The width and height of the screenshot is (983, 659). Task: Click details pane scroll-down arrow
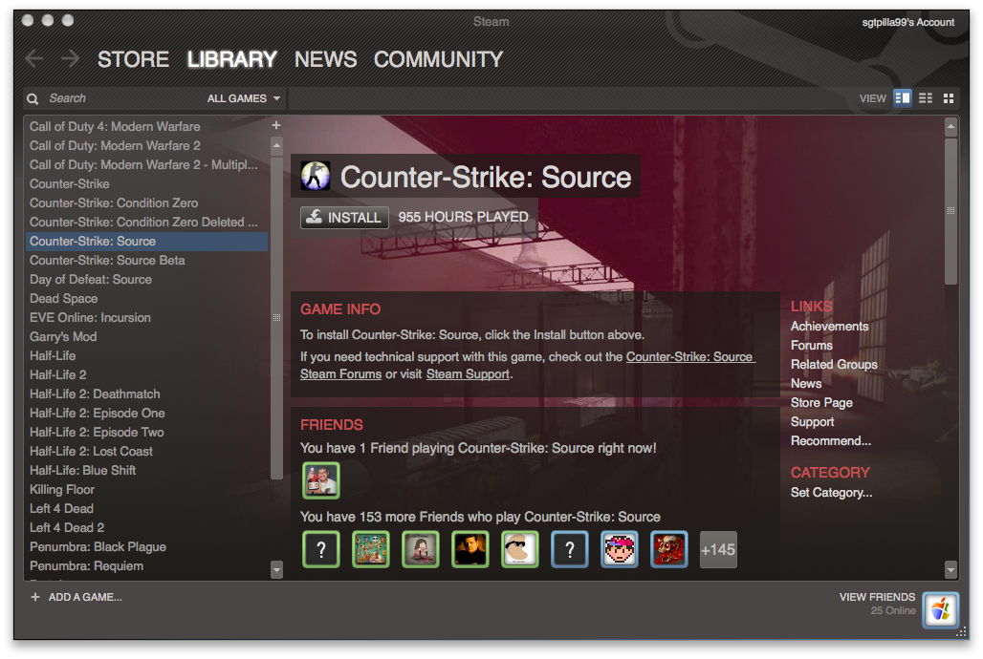point(950,570)
